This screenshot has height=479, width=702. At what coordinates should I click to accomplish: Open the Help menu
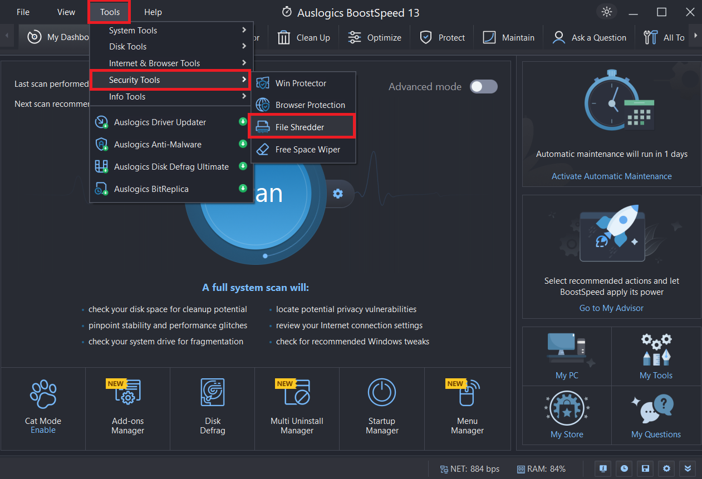(153, 12)
